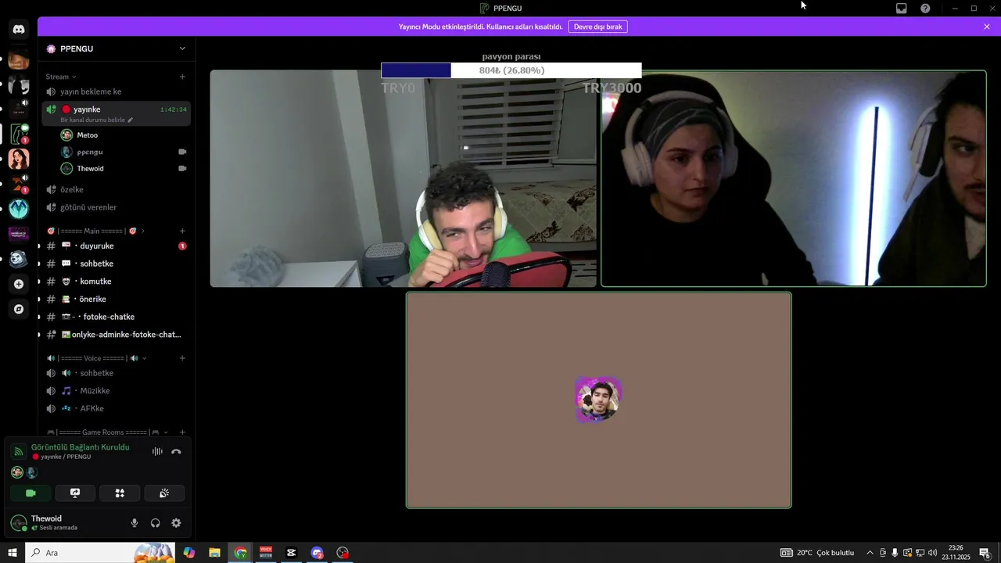Show connection info signal icon

click(19, 451)
